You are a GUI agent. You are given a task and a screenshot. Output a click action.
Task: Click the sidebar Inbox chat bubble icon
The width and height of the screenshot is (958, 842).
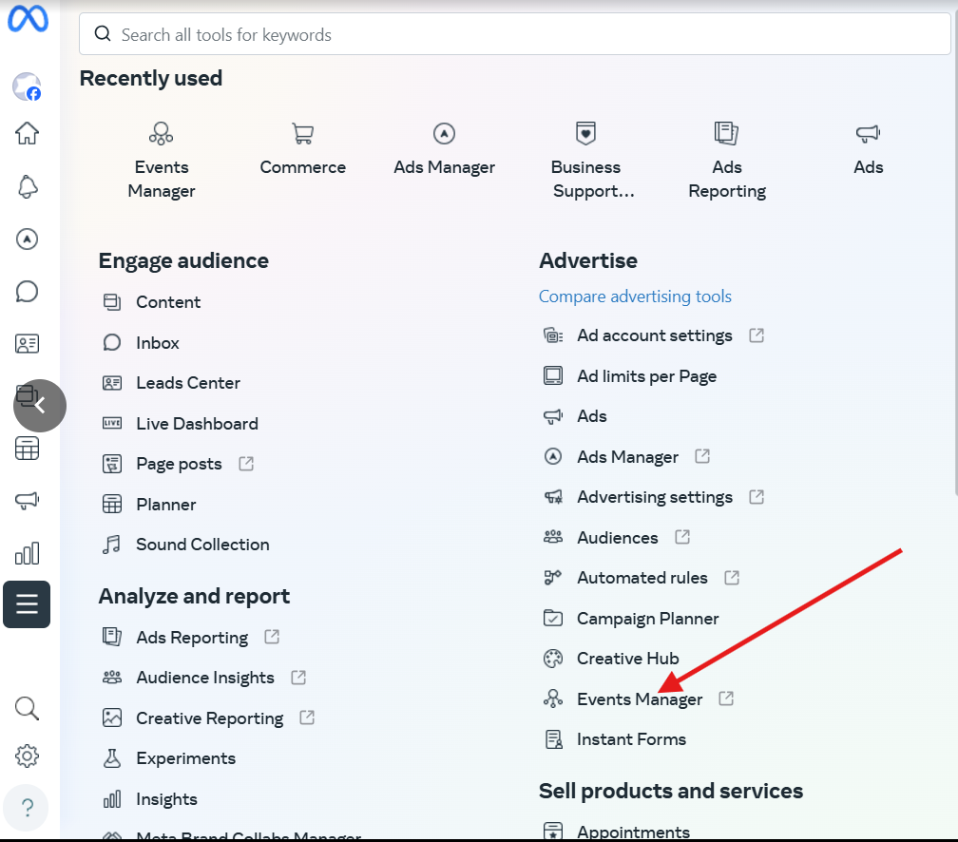[x=27, y=291]
